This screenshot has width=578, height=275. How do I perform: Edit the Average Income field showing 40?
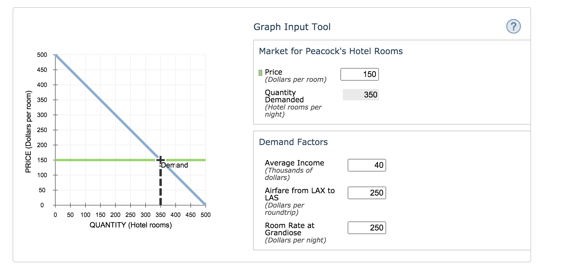click(x=367, y=165)
